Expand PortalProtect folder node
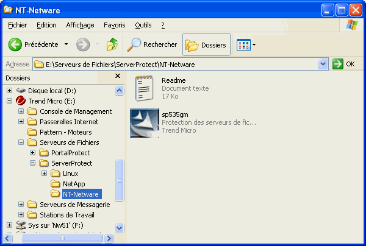366x246 pixels. pos(33,153)
